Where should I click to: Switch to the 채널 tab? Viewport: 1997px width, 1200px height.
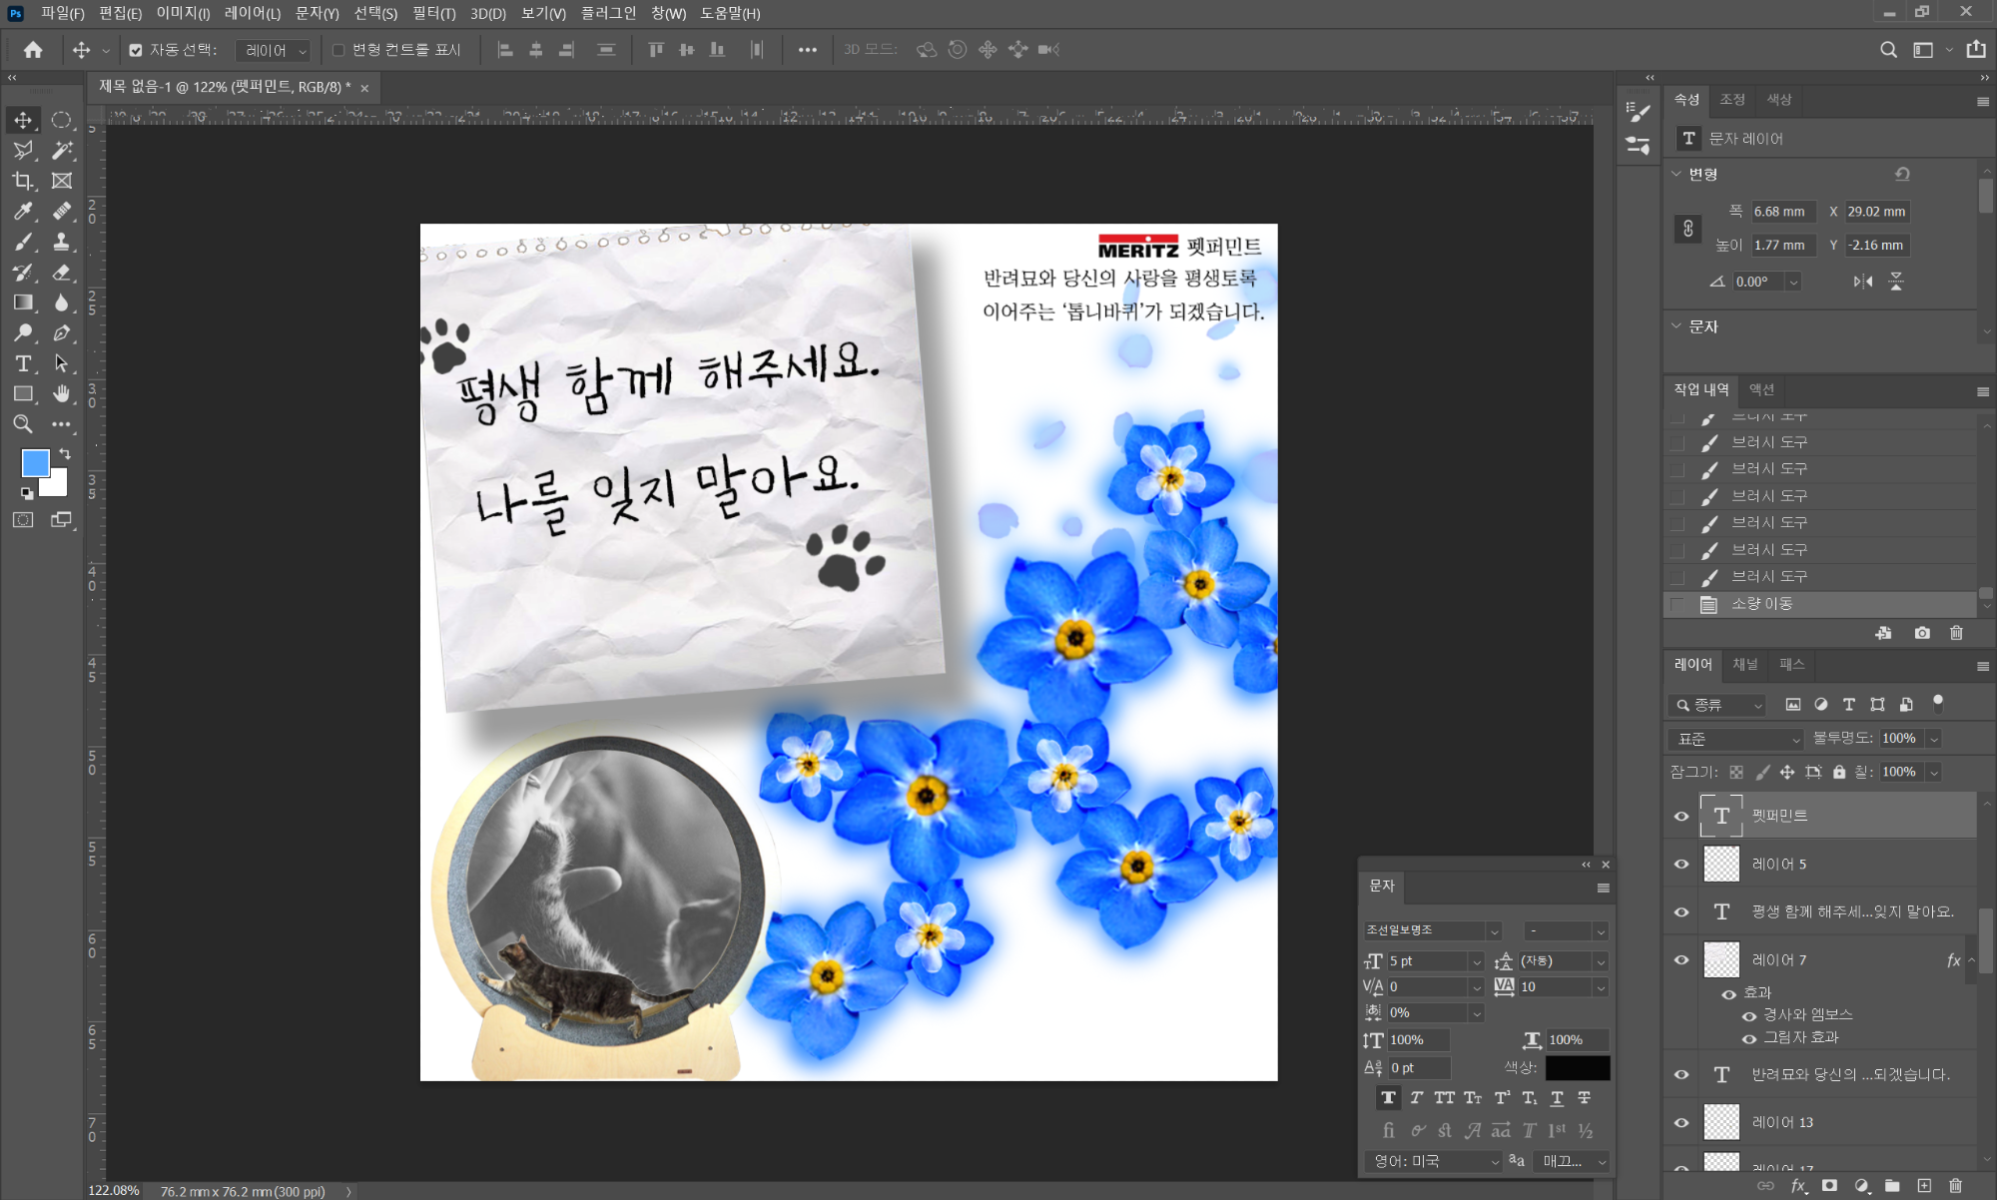coord(1744,665)
